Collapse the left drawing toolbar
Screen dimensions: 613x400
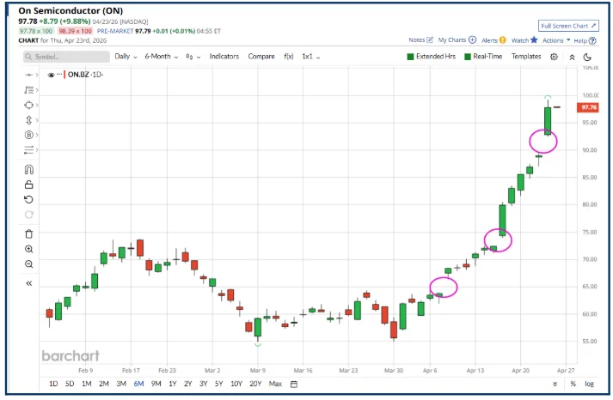pos(29,283)
